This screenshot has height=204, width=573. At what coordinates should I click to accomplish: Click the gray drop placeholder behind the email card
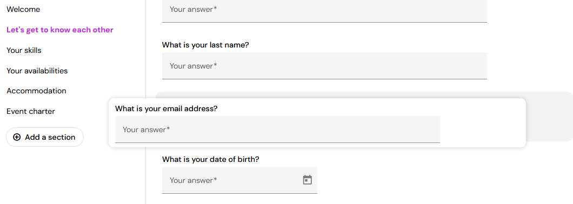pos(549,117)
